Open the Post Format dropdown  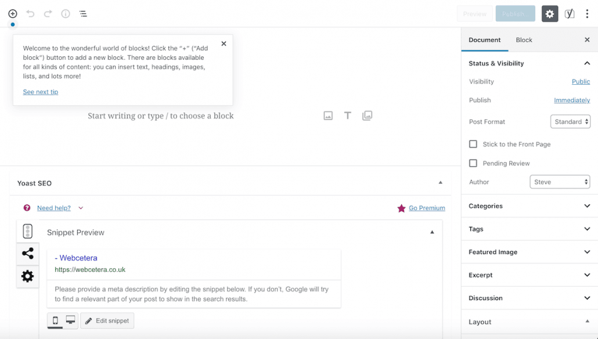[571, 122]
